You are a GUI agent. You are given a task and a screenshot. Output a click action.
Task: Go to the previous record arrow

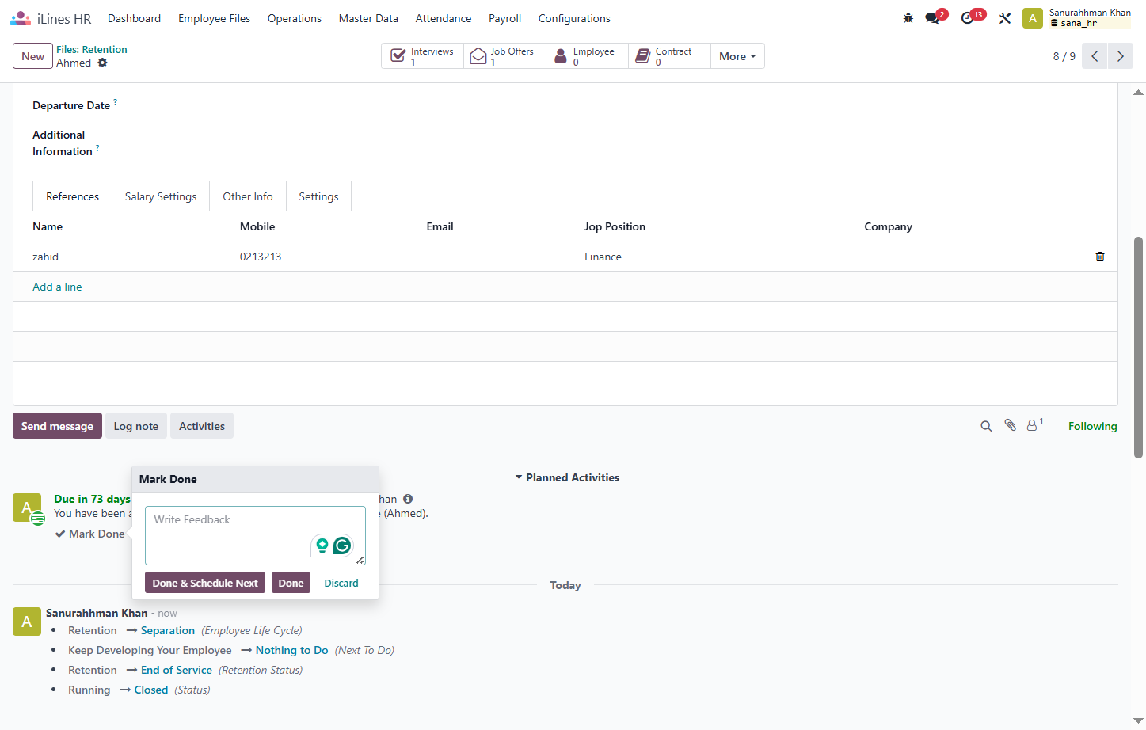pyautogui.click(x=1095, y=56)
